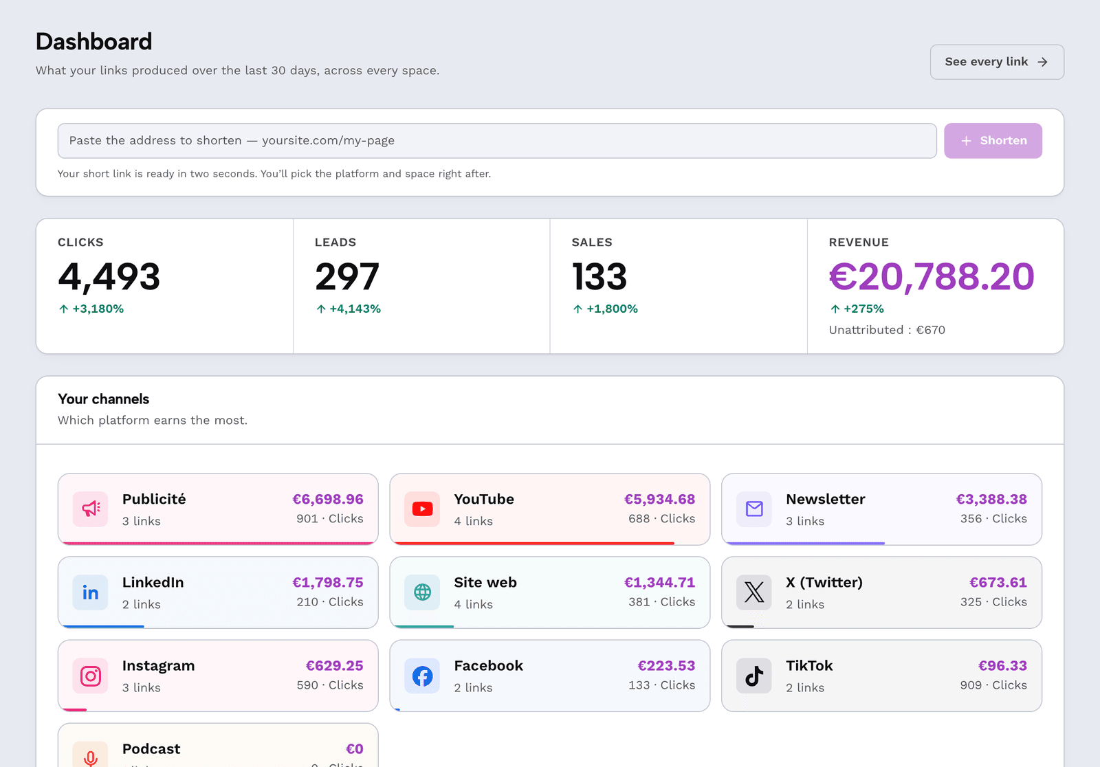The image size is (1100, 767).
Task: Select the Facebook channel name
Action: [x=489, y=665]
